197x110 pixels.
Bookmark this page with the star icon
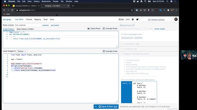(132, 10)
